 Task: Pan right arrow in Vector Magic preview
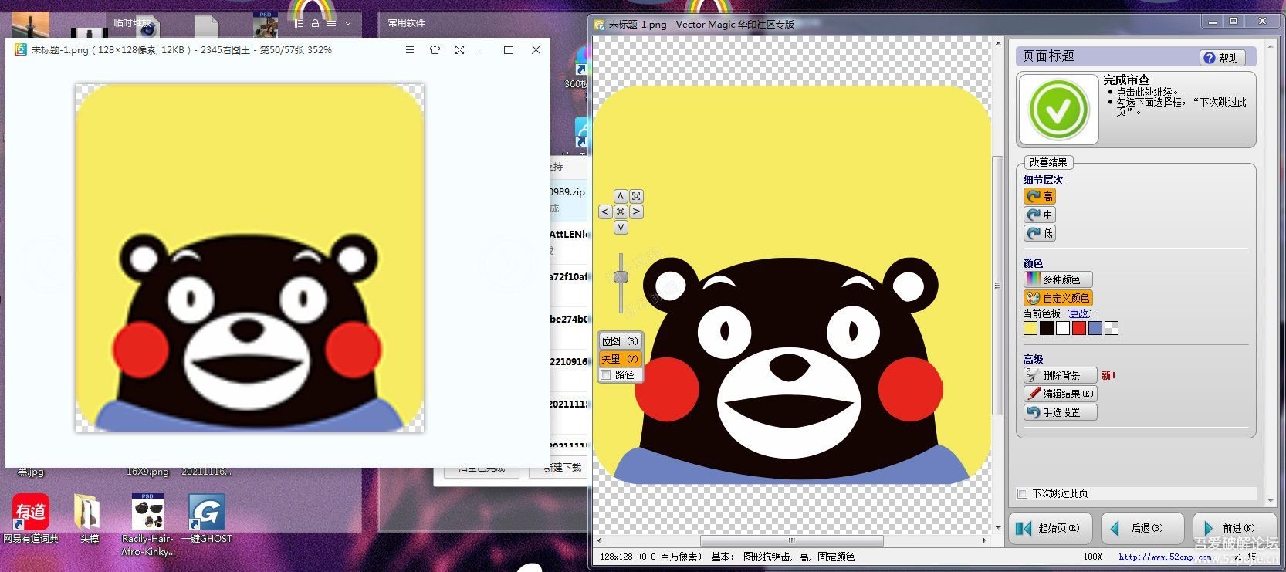(636, 212)
